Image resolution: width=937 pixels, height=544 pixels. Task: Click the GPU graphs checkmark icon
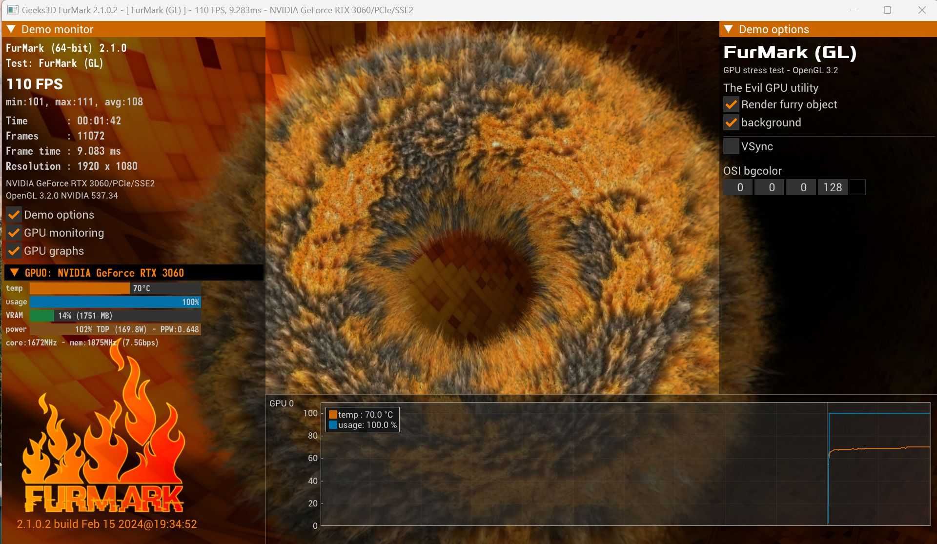pos(13,251)
